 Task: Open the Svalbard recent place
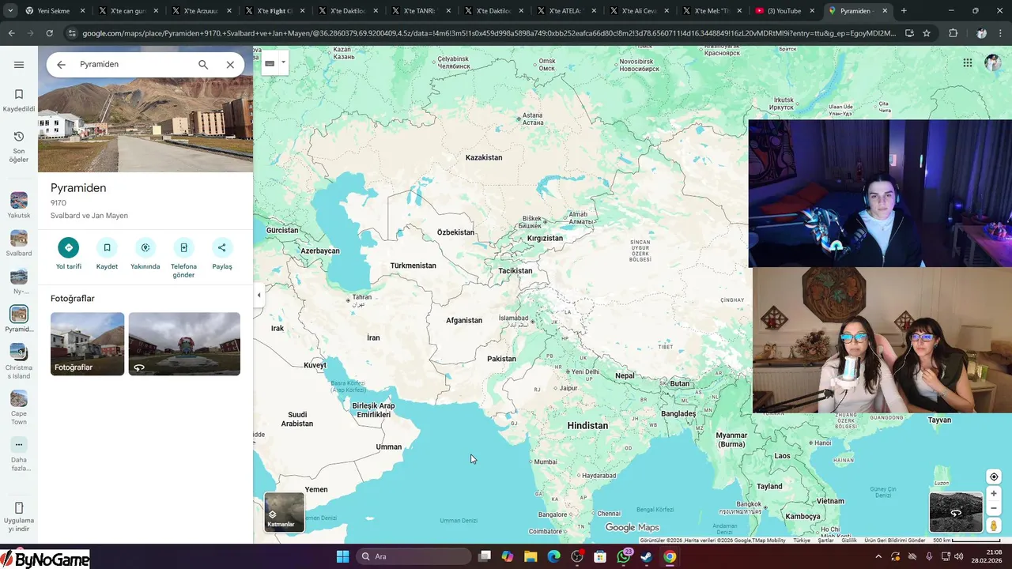point(19,243)
